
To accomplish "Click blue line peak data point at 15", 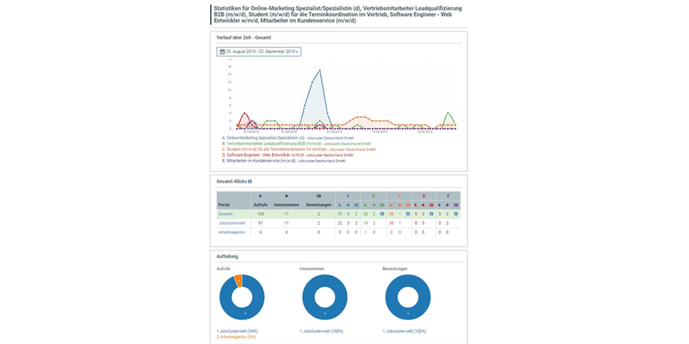I will (320, 71).
